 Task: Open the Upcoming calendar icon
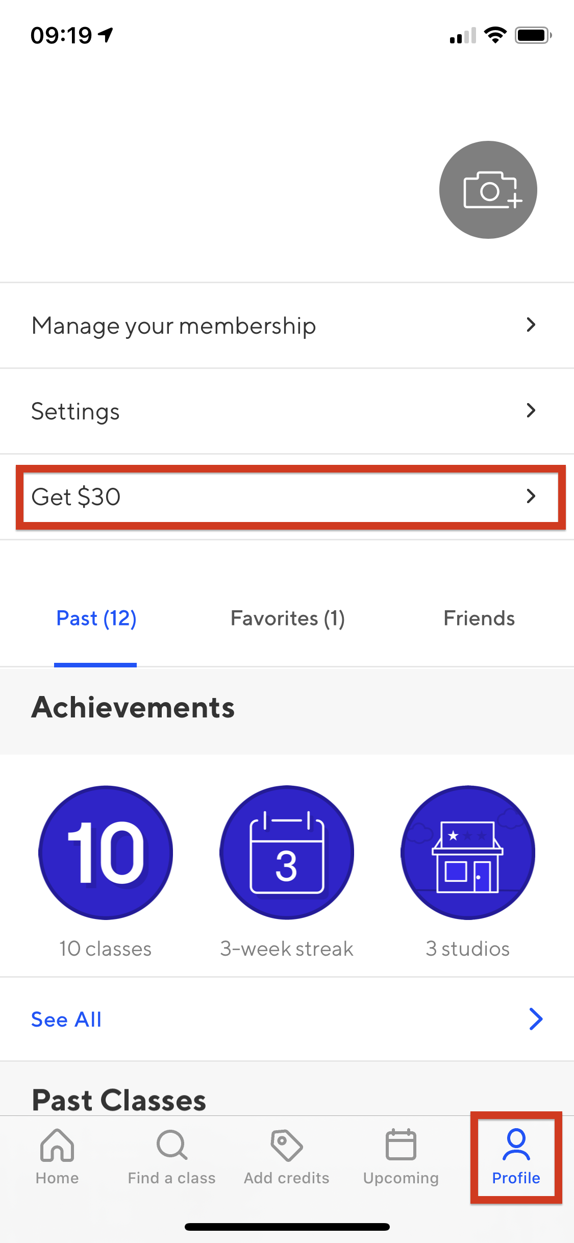point(401,1145)
